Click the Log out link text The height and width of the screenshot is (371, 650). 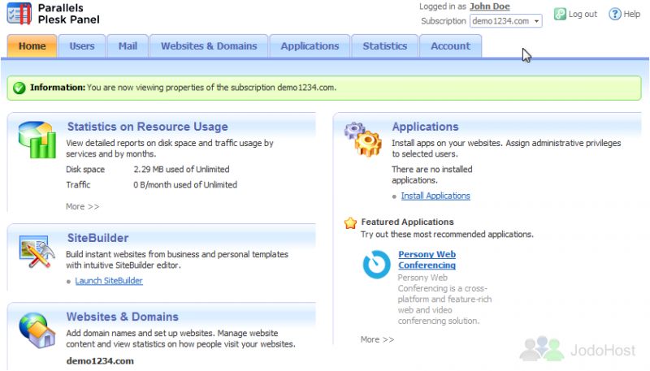583,14
